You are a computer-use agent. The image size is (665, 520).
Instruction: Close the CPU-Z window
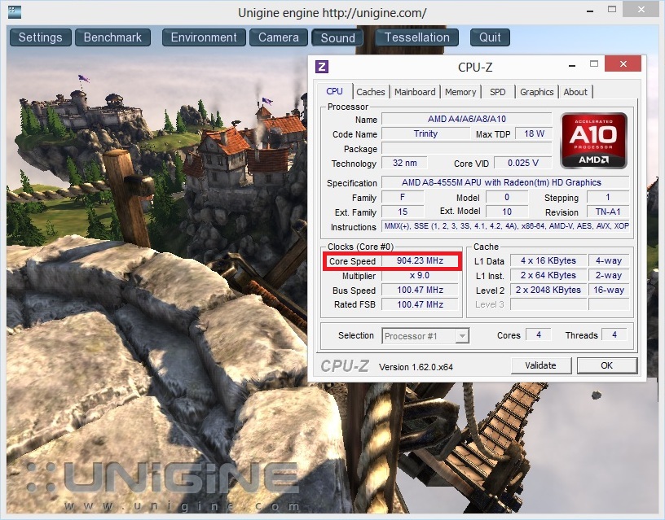click(623, 64)
